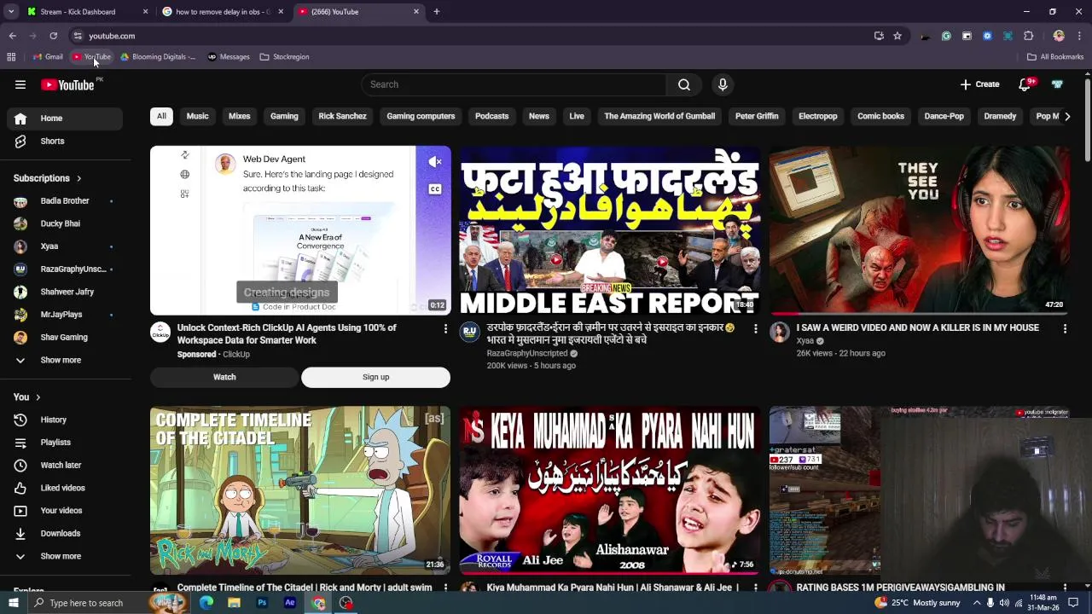1092x614 pixels.
Task: Open Ducky Bhai subscription channel
Action: click(x=65, y=223)
